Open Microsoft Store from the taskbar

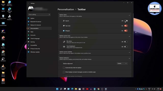[x=80, y=89]
